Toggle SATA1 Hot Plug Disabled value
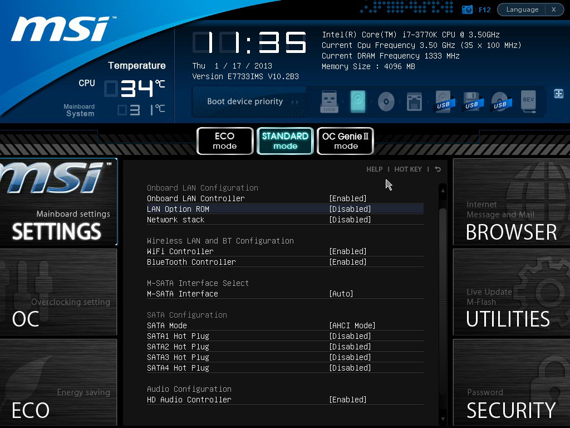The image size is (570, 428). (x=350, y=336)
